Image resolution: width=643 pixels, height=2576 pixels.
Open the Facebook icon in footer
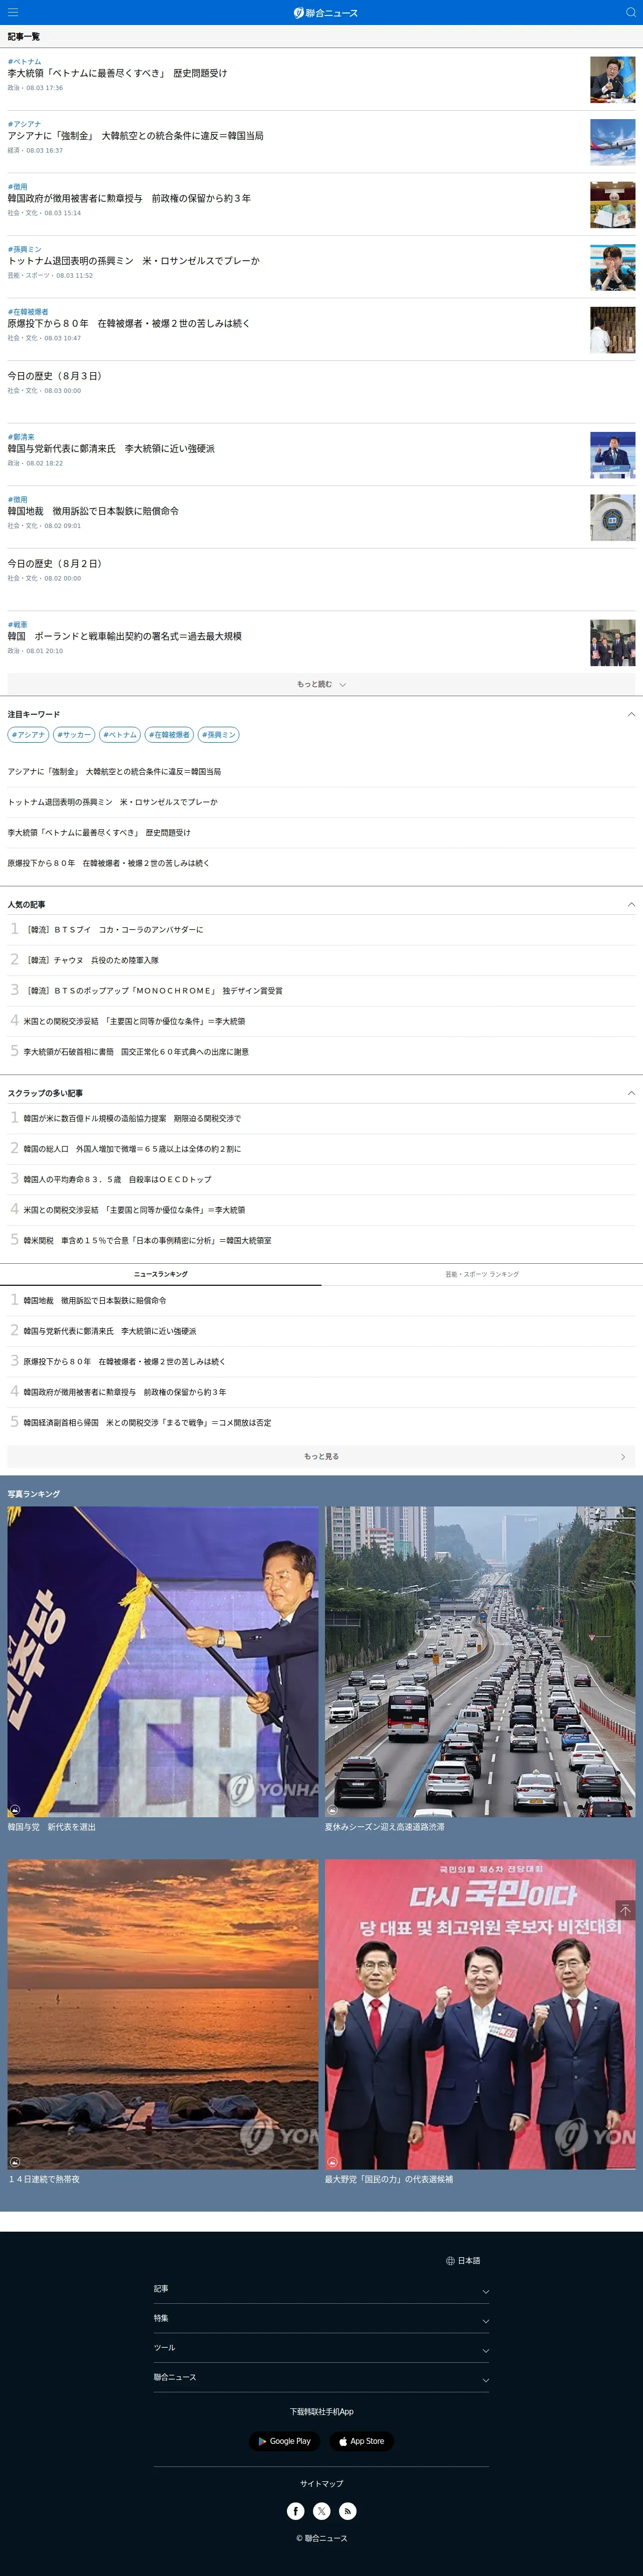[x=296, y=2510]
